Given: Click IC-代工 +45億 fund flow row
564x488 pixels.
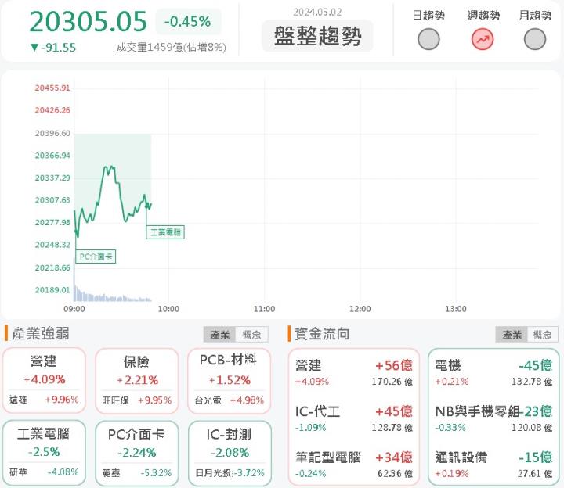Looking at the screenshot, I should pyautogui.click(x=354, y=418).
